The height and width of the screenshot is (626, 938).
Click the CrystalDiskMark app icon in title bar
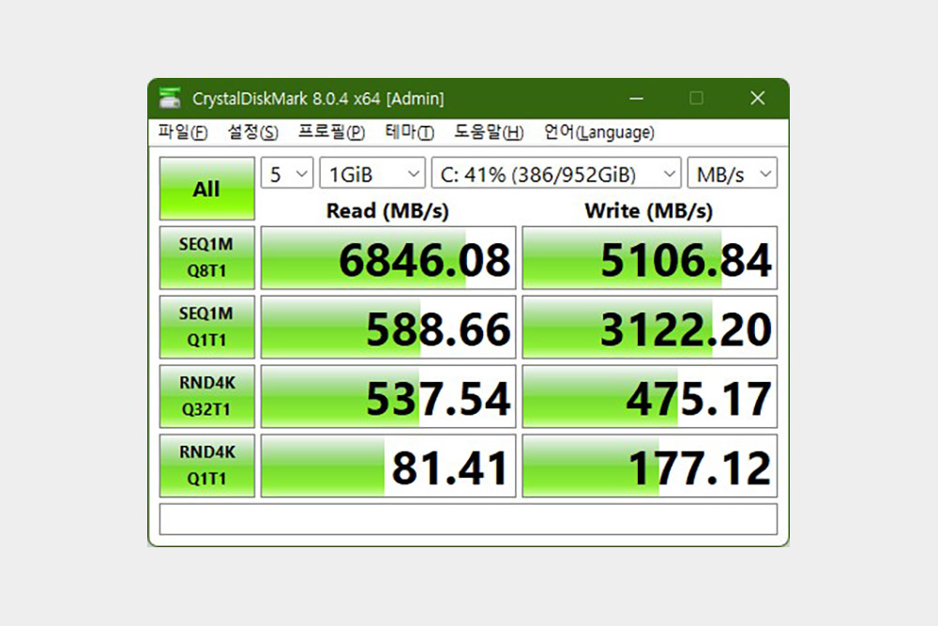point(170,98)
